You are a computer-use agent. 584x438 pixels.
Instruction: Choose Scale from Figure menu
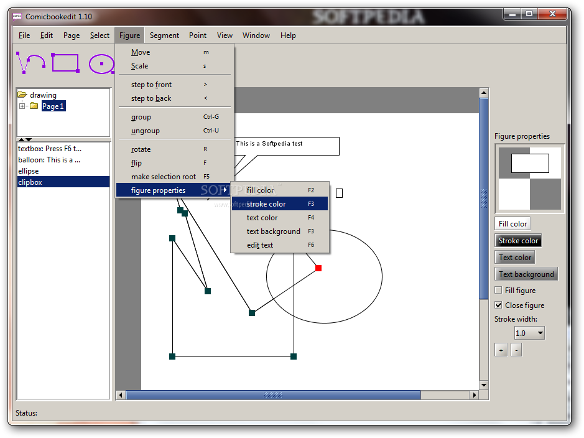coord(175,66)
